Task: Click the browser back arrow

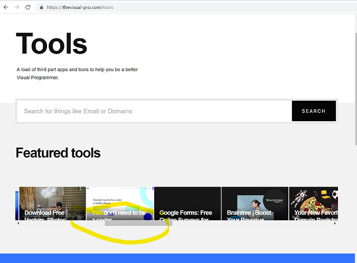Action: point(6,7)
